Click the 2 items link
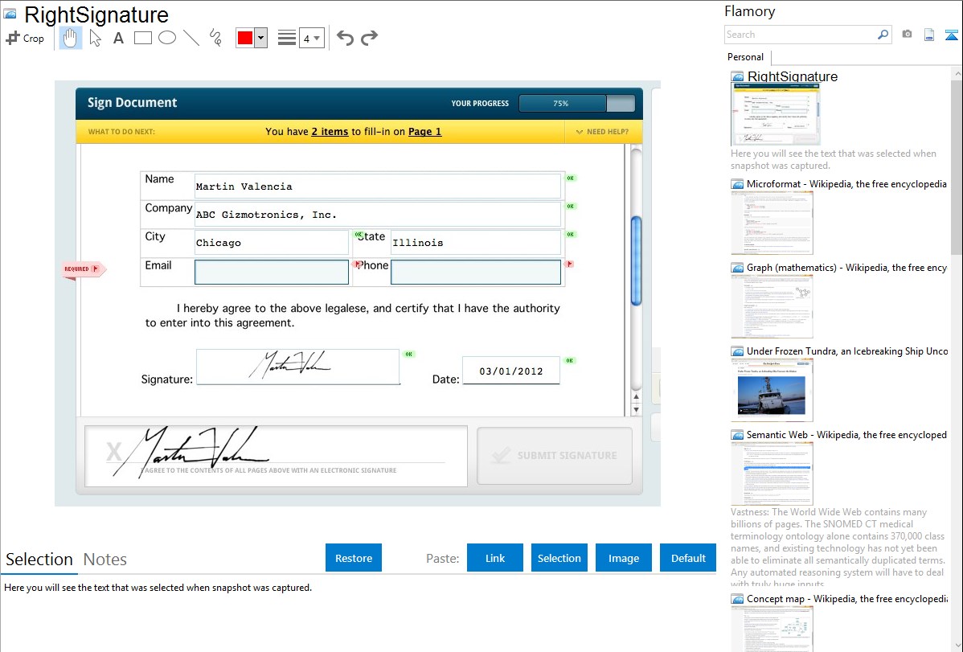Screen dimensions: 963x652 coord(330,132)
